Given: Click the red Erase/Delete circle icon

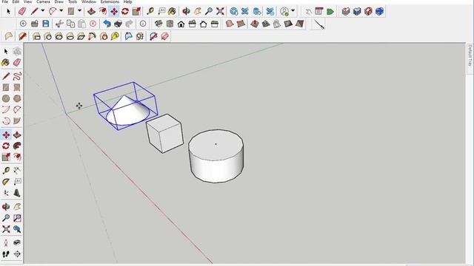Looking at the screenshot, I should click(93, 24).
